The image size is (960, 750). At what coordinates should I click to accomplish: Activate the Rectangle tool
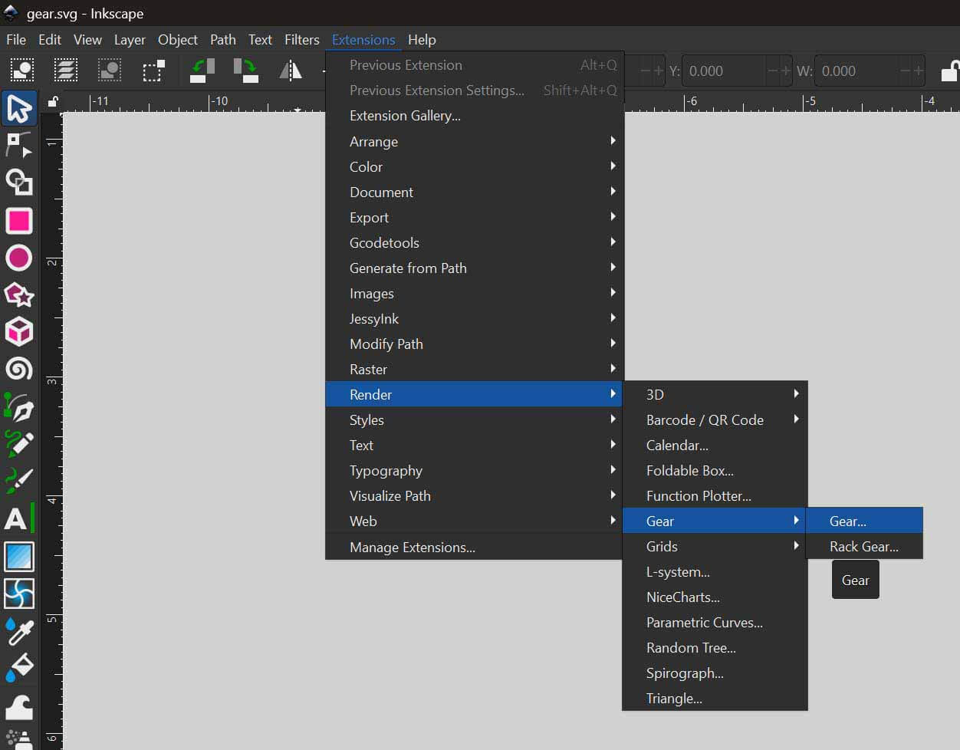coord(18,221)
